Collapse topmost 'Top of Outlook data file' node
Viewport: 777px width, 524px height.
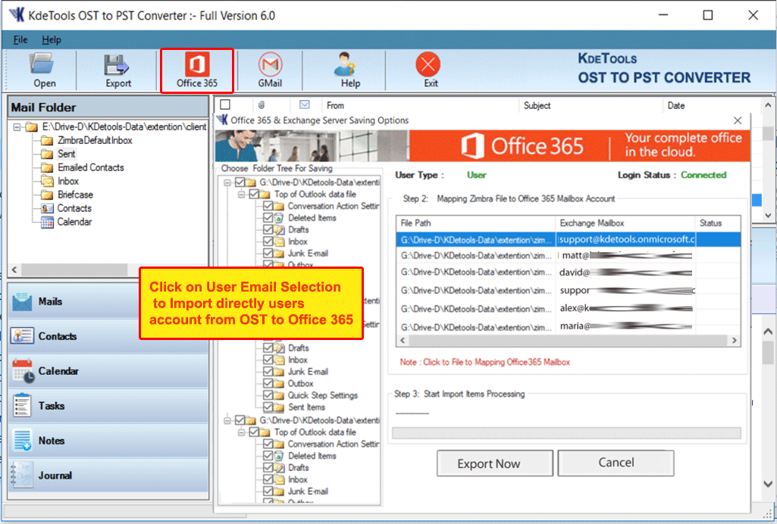click(x=241, y=195)
